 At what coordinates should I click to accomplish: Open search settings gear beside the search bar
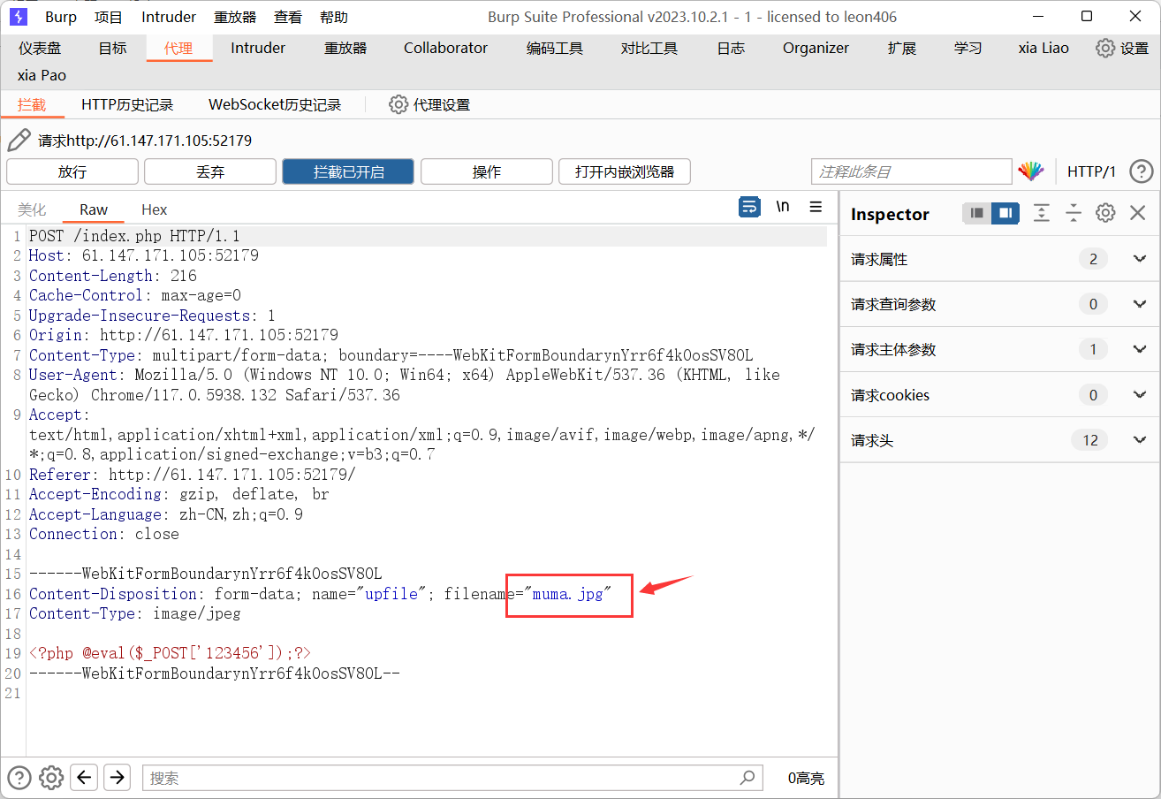point(52,778)
